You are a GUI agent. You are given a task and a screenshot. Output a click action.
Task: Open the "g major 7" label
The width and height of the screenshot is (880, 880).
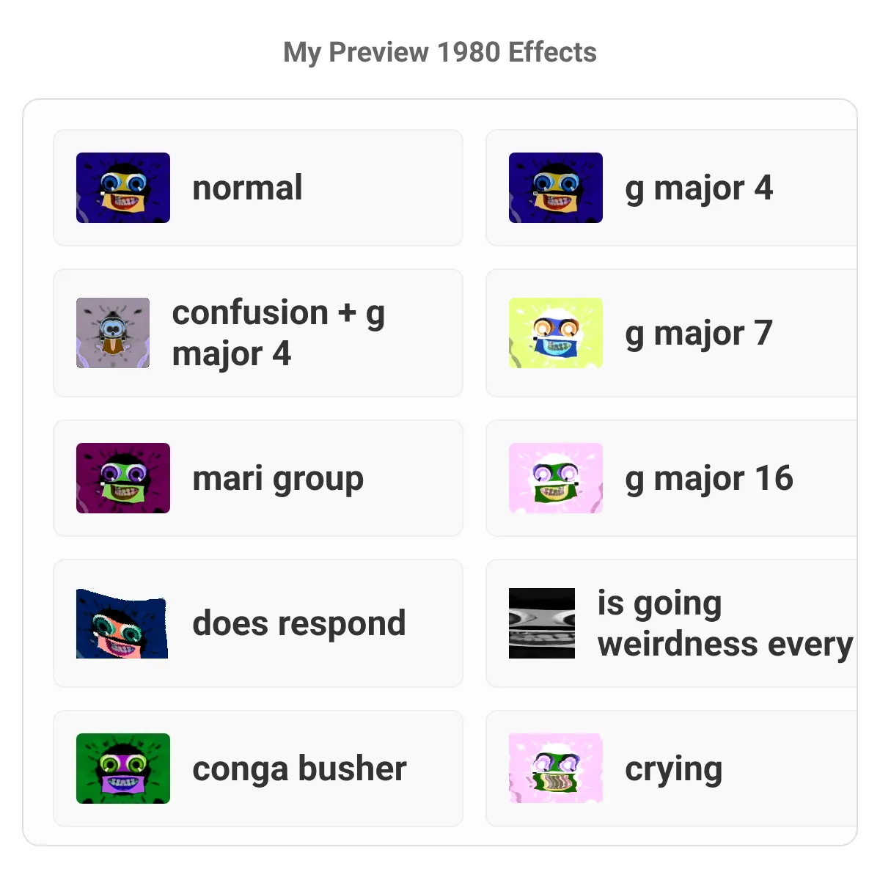[x=699, y=334]
